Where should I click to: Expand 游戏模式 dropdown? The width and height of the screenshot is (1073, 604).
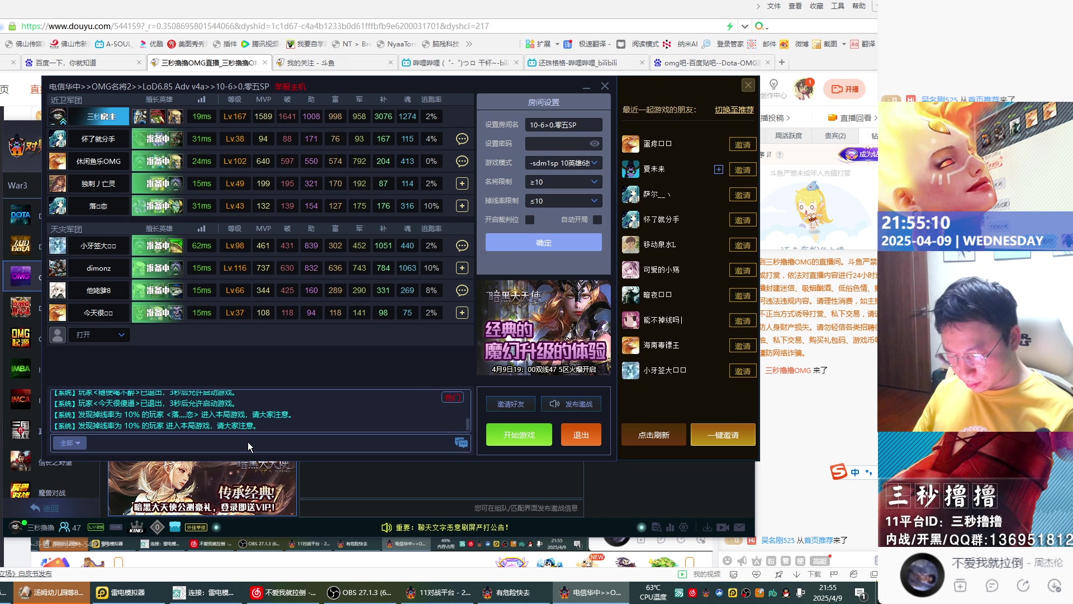pyautogui.click(x=564, y=163)
